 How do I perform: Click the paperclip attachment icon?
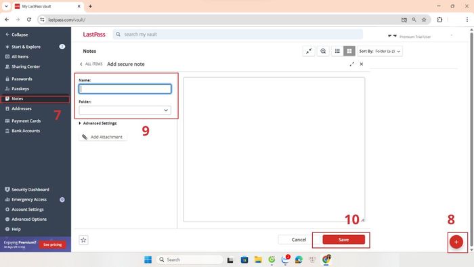85,137
